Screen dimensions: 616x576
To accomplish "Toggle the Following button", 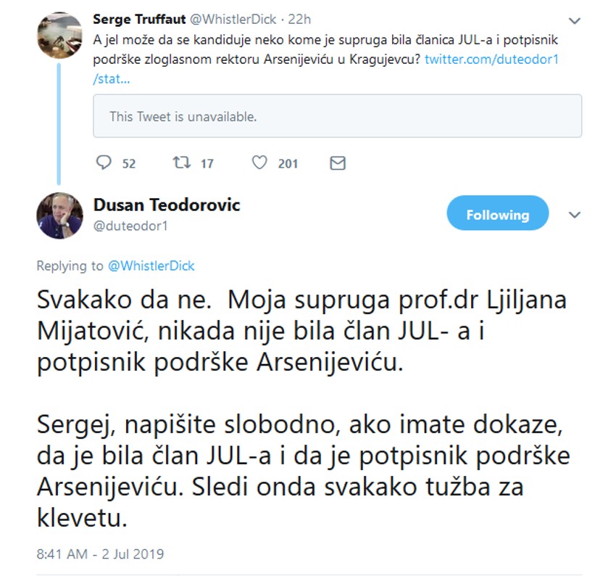I will point(497,215).
